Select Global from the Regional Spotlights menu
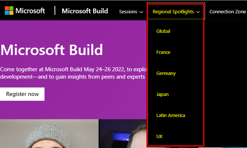247x148 pixels. click(x=163, y=31)
